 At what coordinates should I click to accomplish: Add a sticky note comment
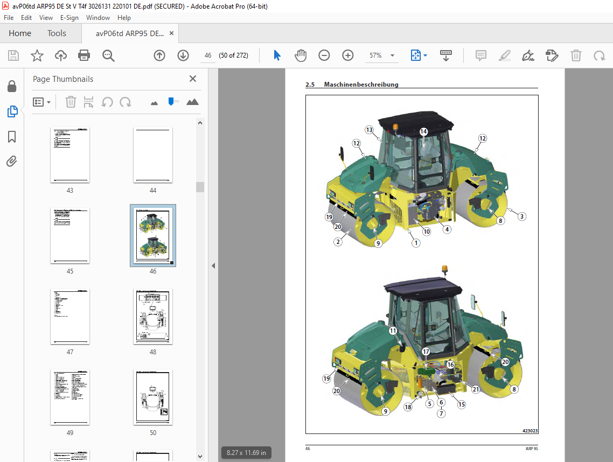481,55
